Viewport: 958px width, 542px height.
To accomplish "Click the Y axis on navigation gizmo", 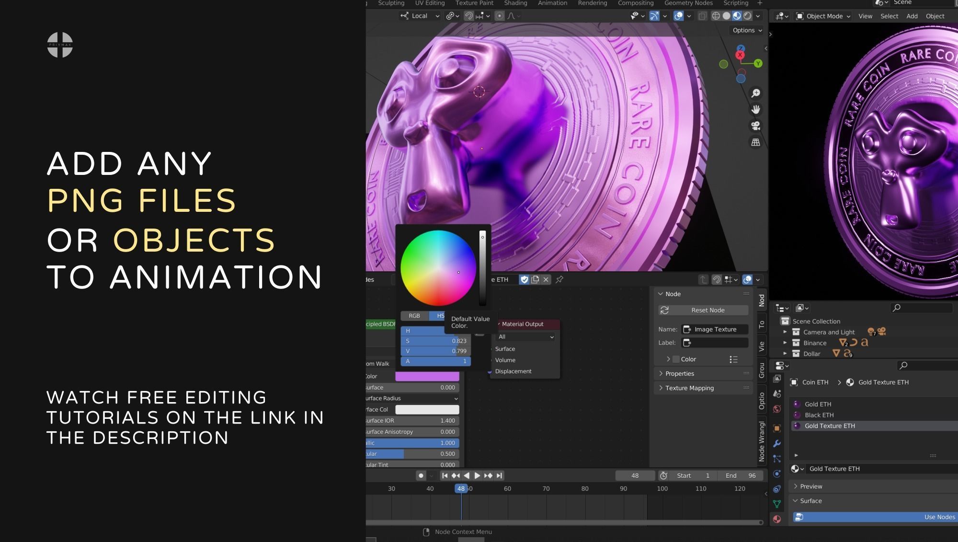I will tap(758, 63).
